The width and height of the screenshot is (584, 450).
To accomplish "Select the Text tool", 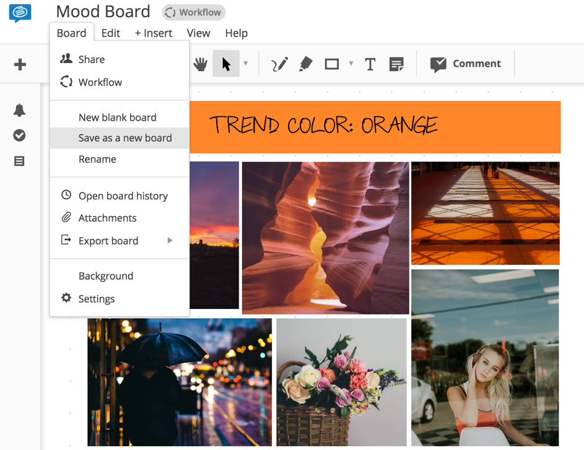I will (x=370, y=64).
